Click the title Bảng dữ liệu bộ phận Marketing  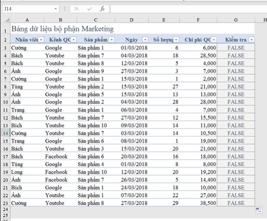(62, 29)
